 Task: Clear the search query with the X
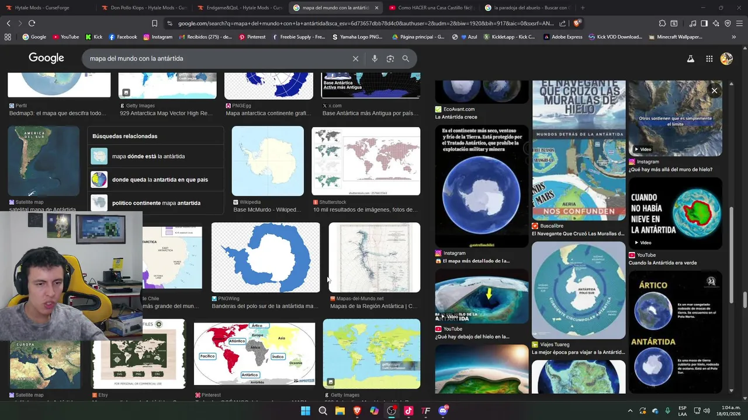(355, 58)
